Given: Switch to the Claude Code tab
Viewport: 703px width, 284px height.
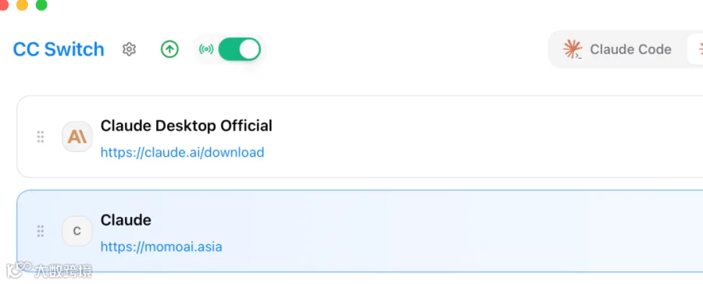Looking at the screenshot, I should tap(617, 49).
